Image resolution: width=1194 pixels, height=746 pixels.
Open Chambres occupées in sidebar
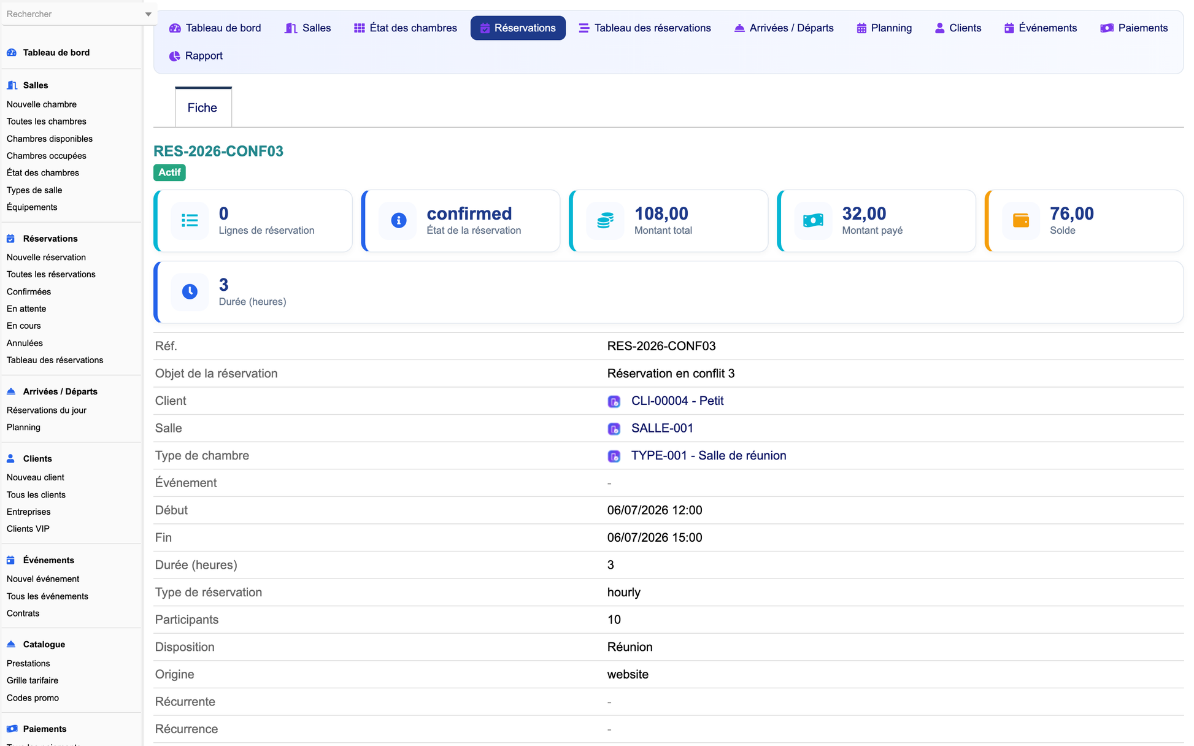[47, 156]
